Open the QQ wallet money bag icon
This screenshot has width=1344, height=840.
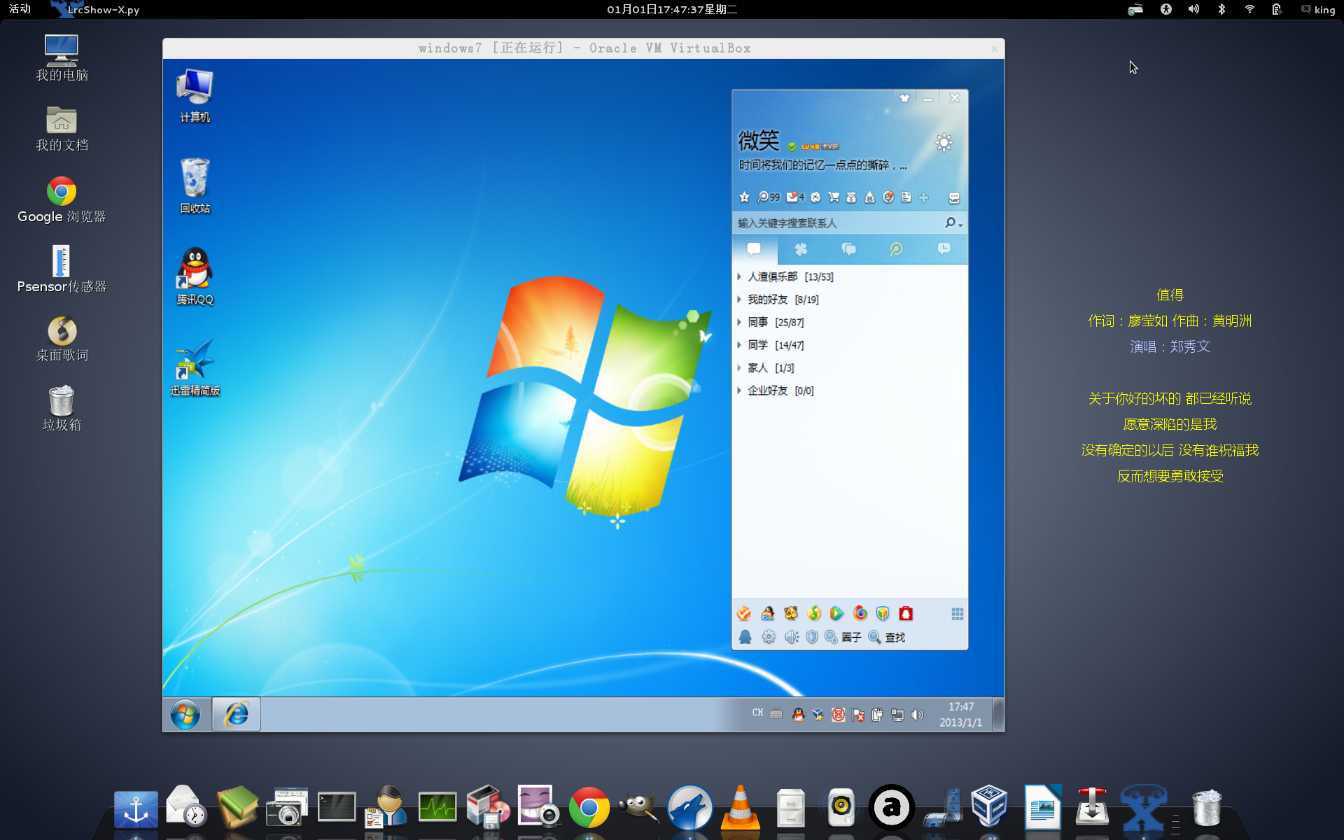point(851,197)
